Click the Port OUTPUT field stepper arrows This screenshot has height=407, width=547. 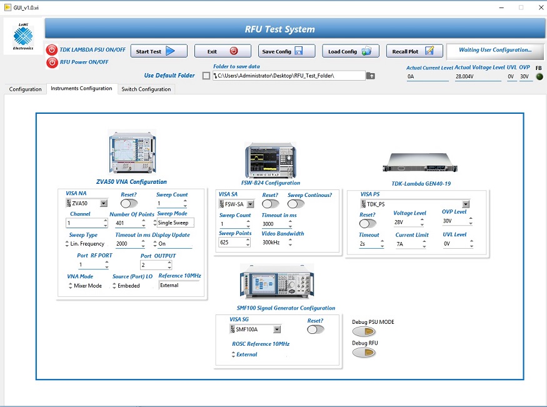169,265
